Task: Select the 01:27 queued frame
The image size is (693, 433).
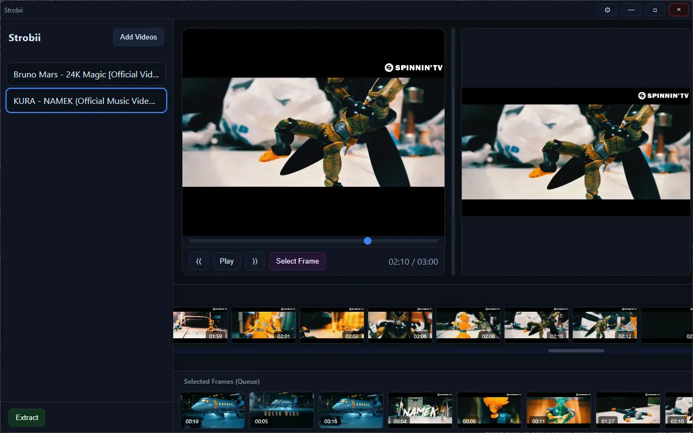Action: 628,410
